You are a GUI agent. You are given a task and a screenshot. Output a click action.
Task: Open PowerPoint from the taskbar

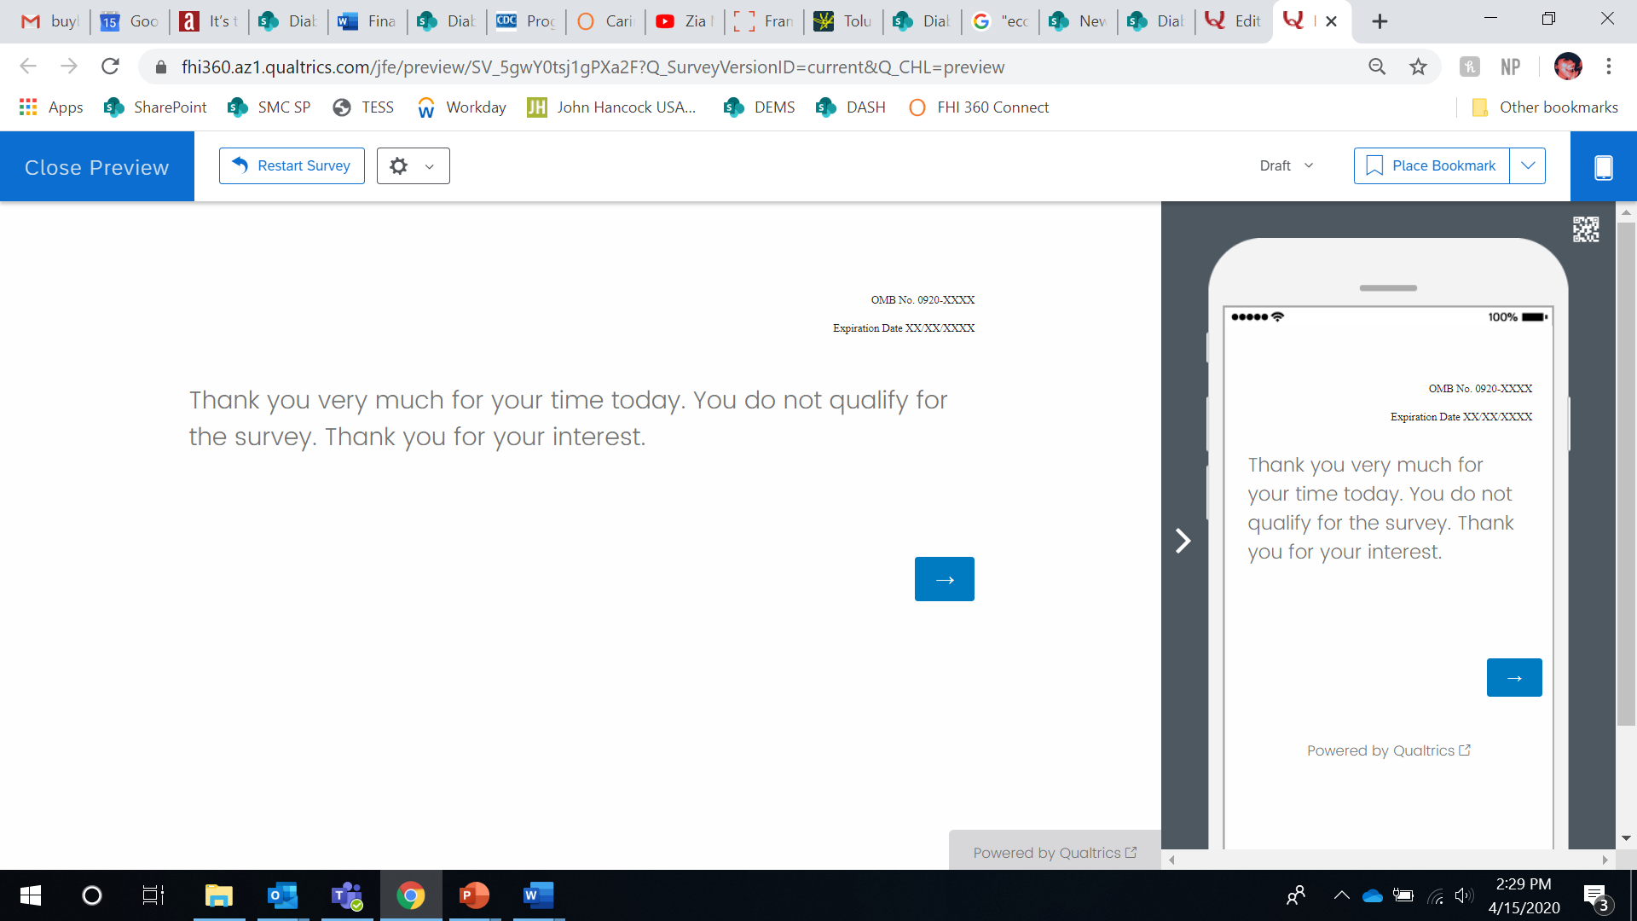(x=474, y=895)
